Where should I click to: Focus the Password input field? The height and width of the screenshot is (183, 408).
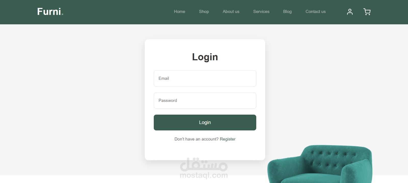[205, 101]
